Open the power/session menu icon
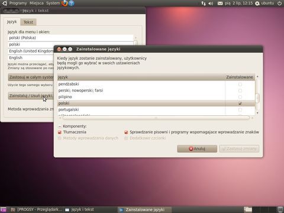 [x=279, y=3]
